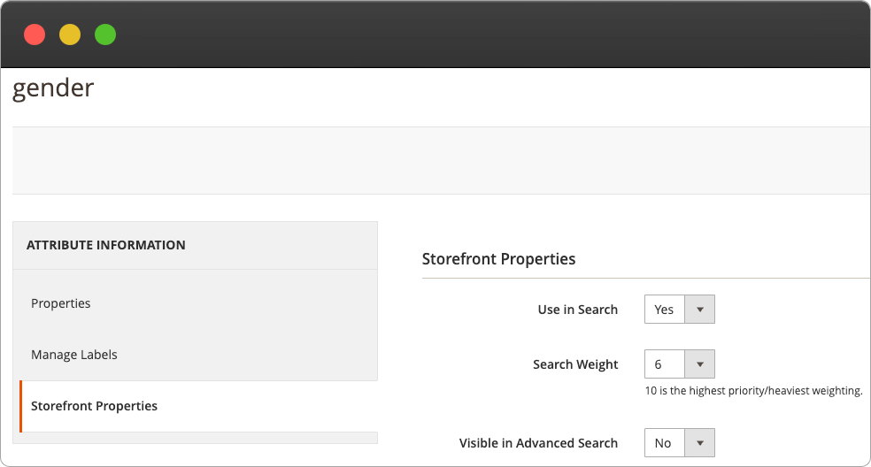Open the Properties tab in sidebar

pos(61,303)
